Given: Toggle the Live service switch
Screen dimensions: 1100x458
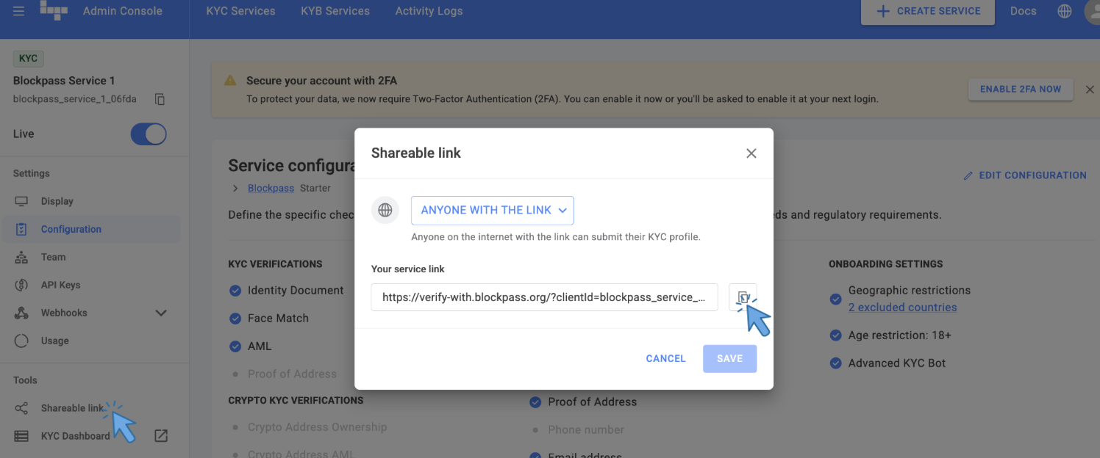Looking at the screenshot, I should [149, 134].
